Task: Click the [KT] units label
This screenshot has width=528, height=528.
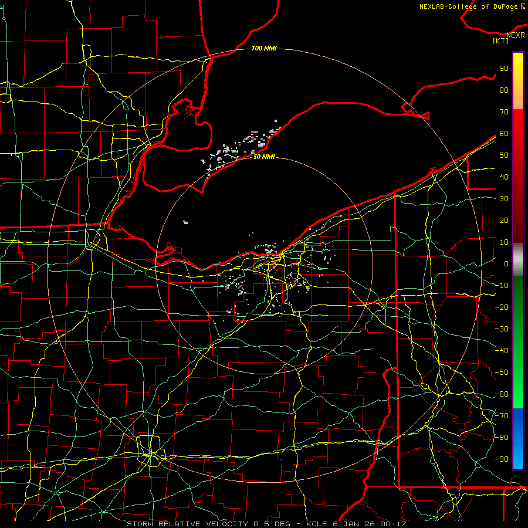Action: 501,40
